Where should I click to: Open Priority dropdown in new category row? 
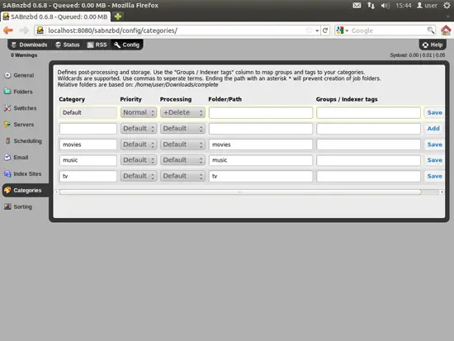pyautogui.click(x=139, y=128)
